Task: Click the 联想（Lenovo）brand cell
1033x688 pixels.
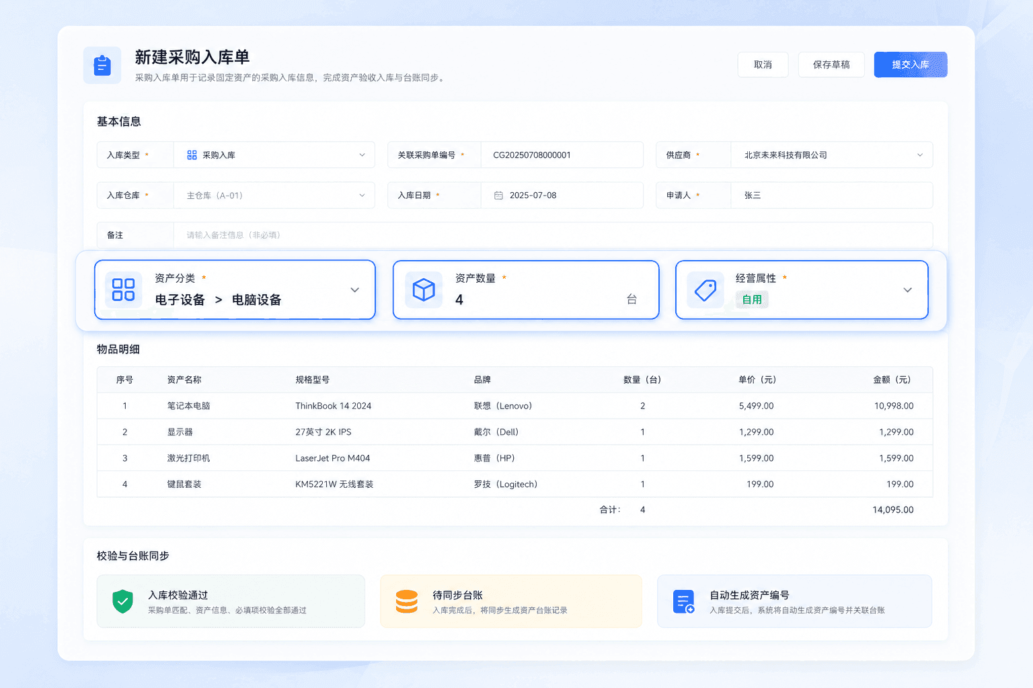Action: coord(503,406)
